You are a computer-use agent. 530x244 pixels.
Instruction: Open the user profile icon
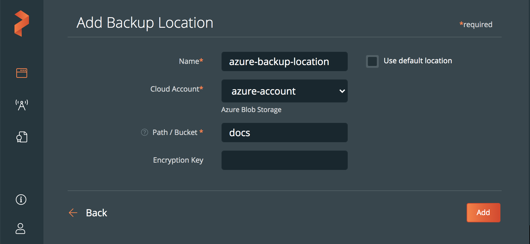point(21,228)
